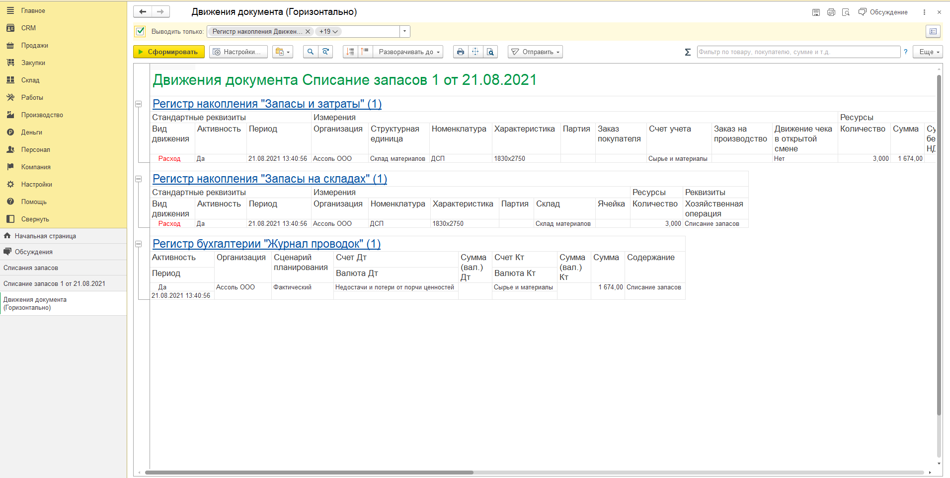Click the Настройки gear icon in sidebar
Image resolution: width=950 pixels, height=478 pixels.
pyautogui.click(x=10, y=184)
